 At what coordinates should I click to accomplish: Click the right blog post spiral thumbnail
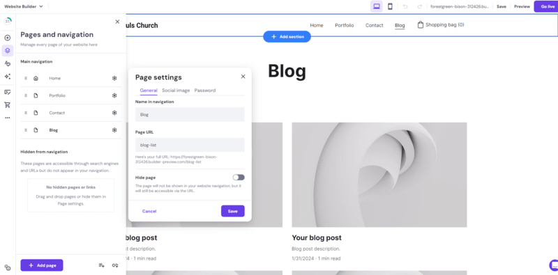(x=379, y=175)
